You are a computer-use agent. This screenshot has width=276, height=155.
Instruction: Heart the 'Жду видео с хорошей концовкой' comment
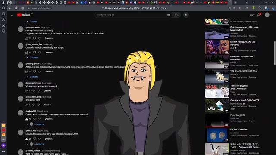point(38,91)
